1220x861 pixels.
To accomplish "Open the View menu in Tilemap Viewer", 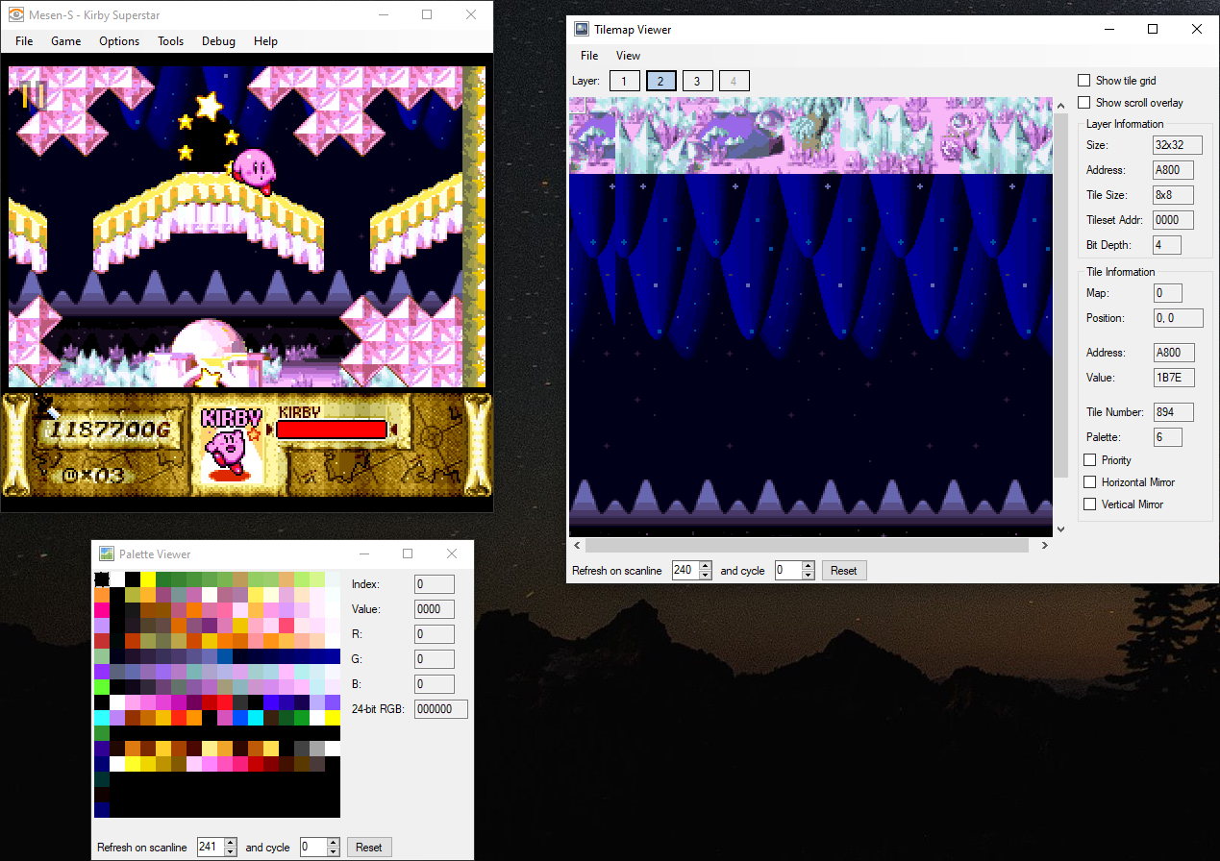I will (x=628, y=56).
